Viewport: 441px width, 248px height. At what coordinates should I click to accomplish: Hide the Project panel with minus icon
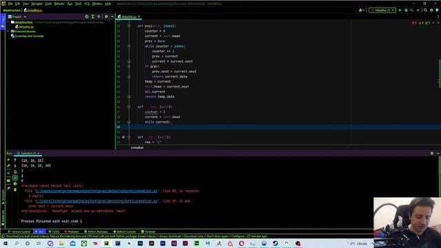pyautogui.click(x=112, y=17)
